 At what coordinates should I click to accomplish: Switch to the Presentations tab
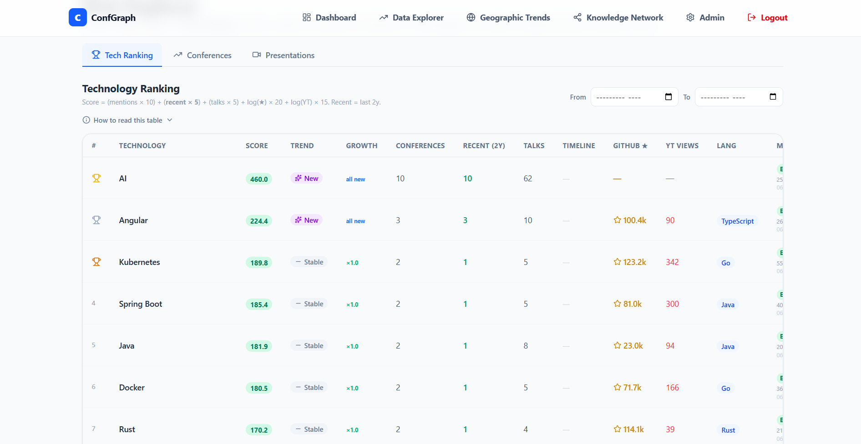(x=284, y=55)
